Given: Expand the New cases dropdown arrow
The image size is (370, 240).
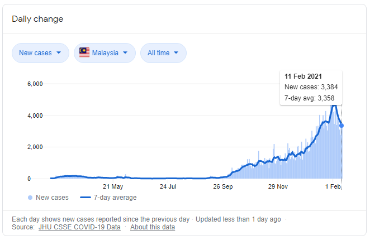Looking at the screenshot, I should (x=59, y=53).
